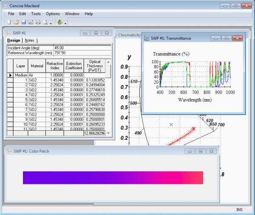Click the Transmittance window title bar icon
255x215 pixels.
click(x=147, y=38)
